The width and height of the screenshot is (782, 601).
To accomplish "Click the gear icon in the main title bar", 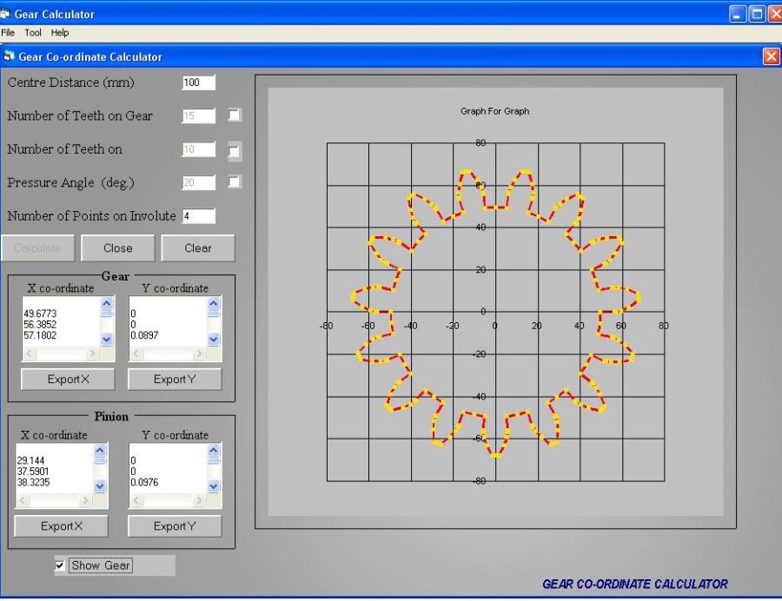I will point(8,13).
